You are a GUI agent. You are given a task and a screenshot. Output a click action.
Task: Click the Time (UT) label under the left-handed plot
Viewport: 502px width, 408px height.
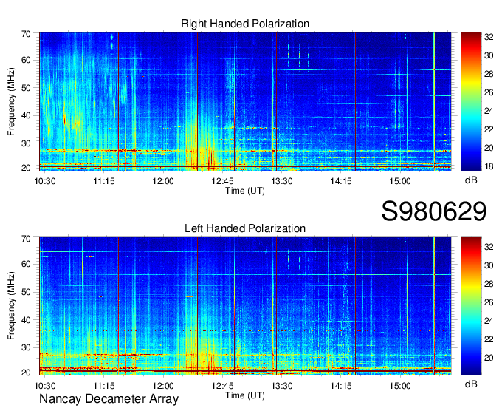tap(245, 395)
